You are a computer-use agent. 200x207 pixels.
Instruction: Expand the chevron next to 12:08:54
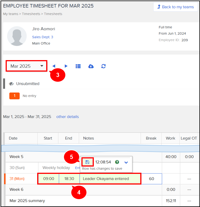pos(126,162)
